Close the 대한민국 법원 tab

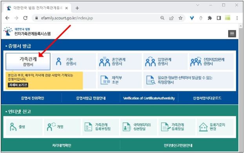(x=67, y=8)
